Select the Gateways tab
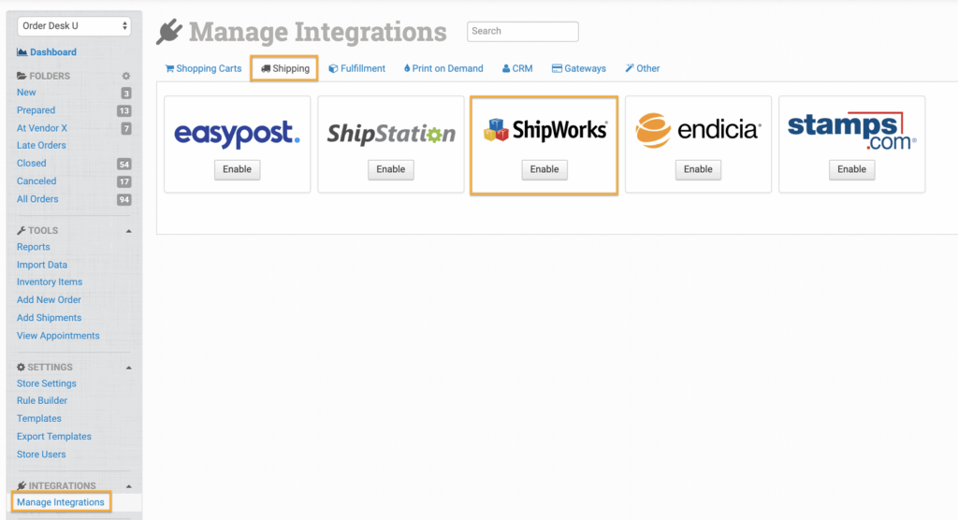The width and height of the screenshot is (958, 520). point(579,68)
